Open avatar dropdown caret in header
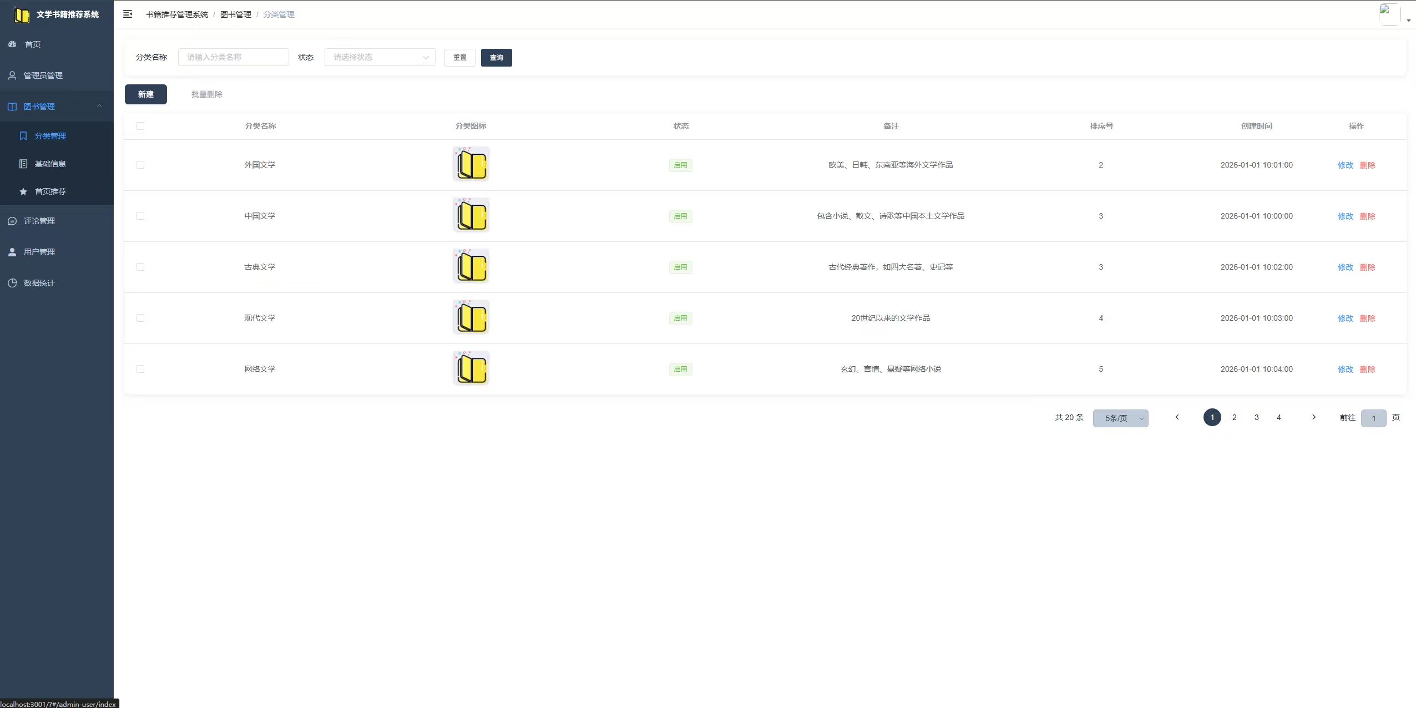1416x708 pixels. (x=1409, y=21)
